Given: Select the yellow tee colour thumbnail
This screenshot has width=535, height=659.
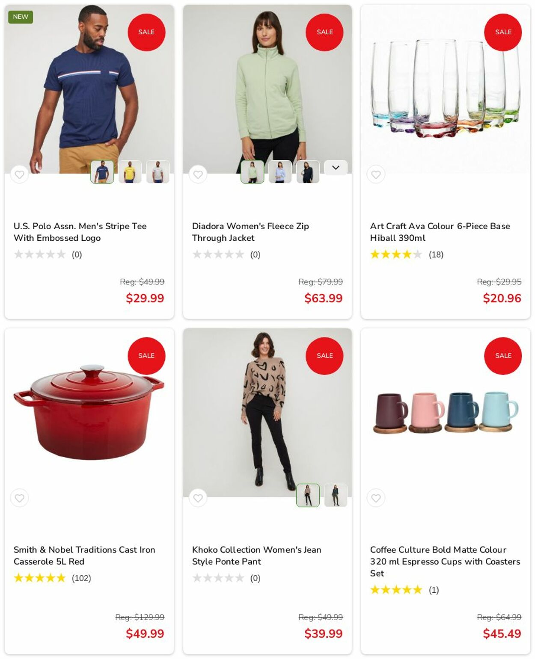Looking at the screenshot, I should pos(130,171).
